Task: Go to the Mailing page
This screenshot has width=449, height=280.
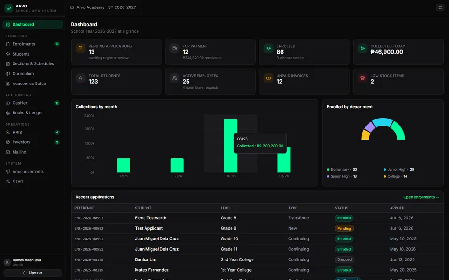Action: point(33,152)
